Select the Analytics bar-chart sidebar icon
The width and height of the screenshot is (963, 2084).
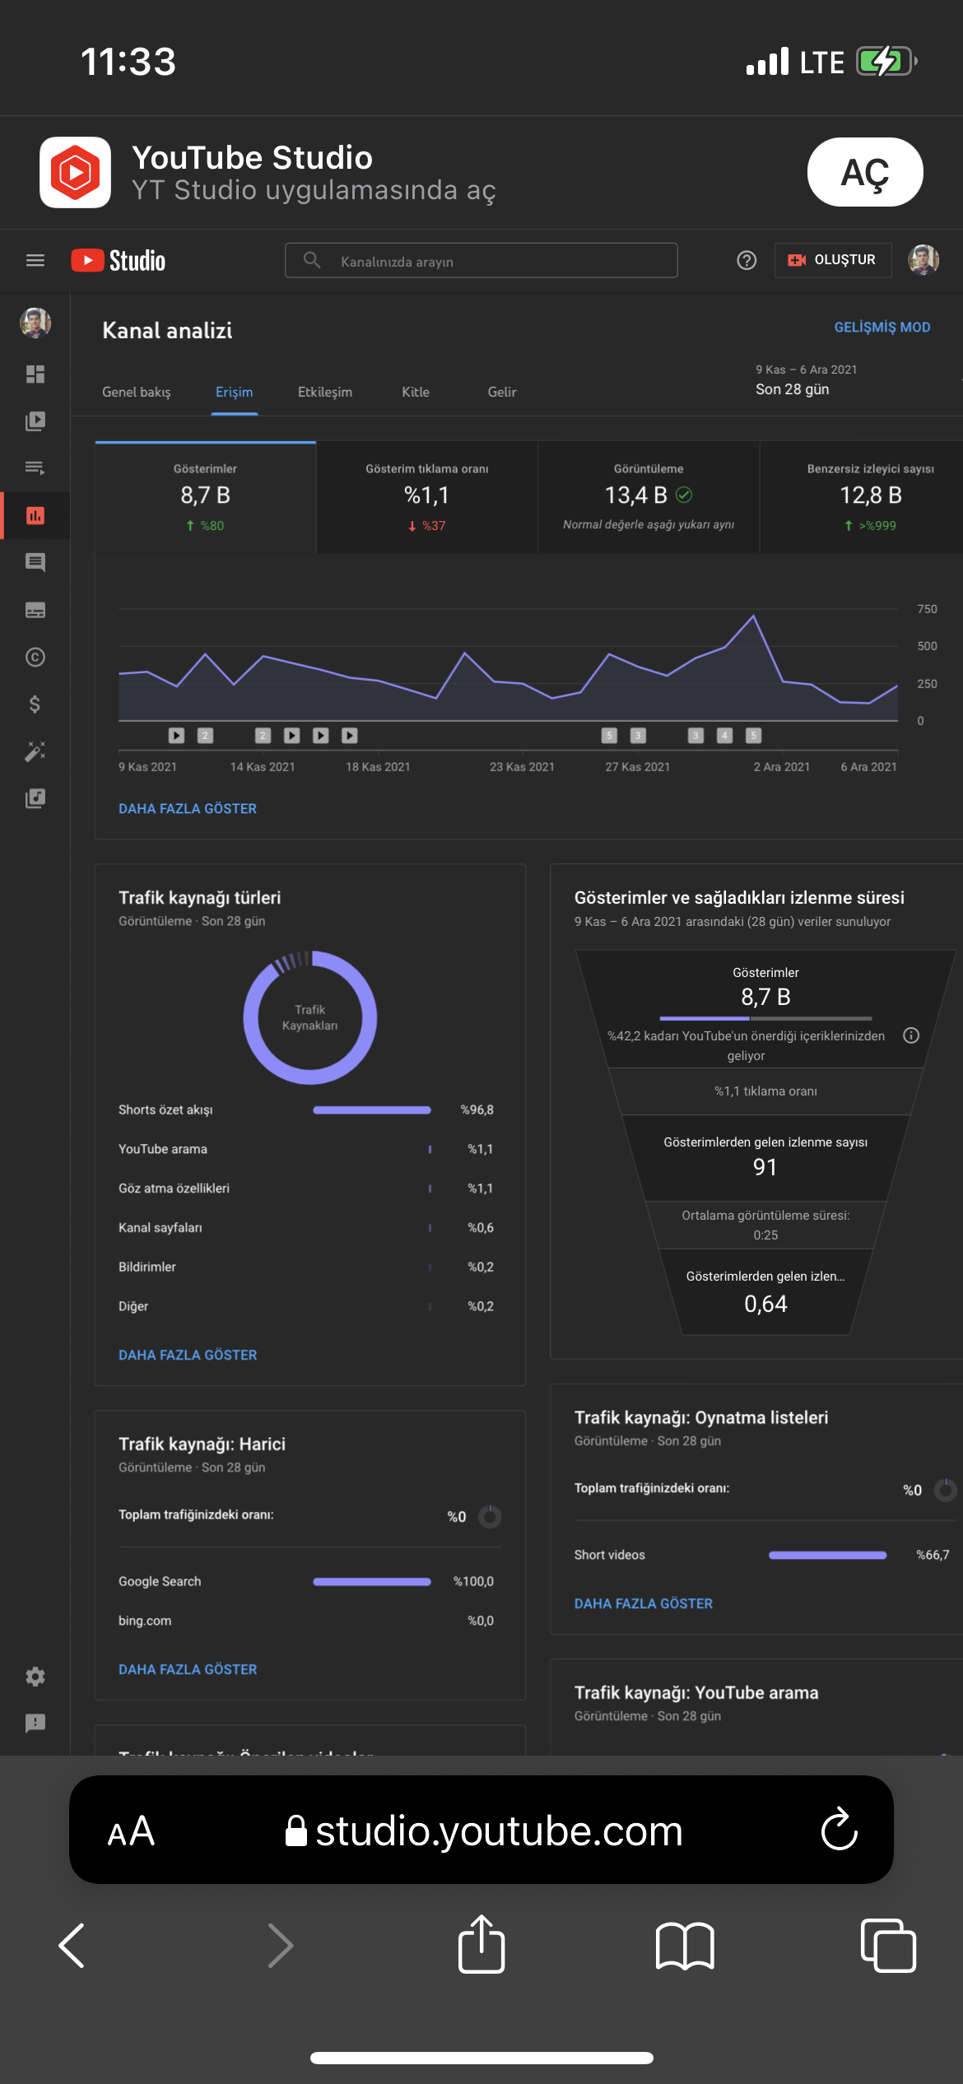(35, 516)
